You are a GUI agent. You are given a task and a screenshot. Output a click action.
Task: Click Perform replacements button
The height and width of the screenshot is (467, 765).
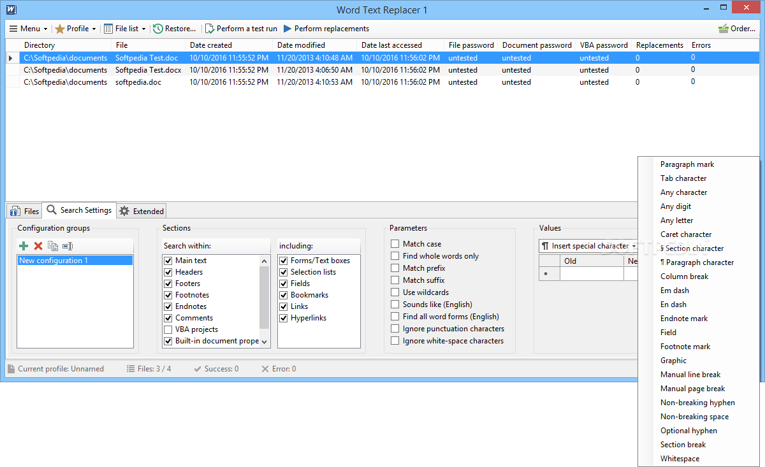[x=326, y=29]
